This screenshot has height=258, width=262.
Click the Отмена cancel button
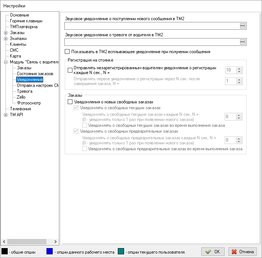pos(243,252)
